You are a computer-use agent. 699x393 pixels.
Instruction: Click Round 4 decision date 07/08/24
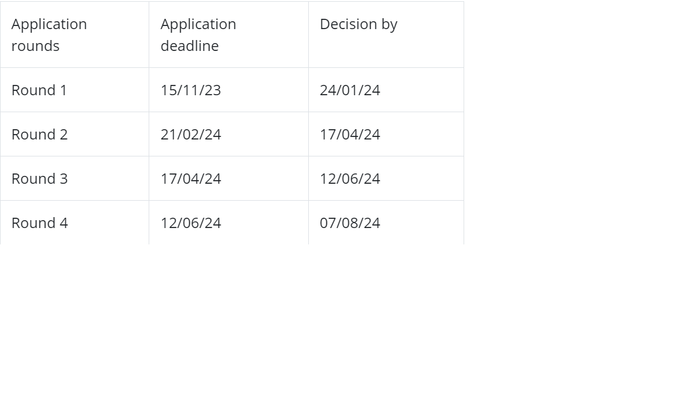click(349, 223)
